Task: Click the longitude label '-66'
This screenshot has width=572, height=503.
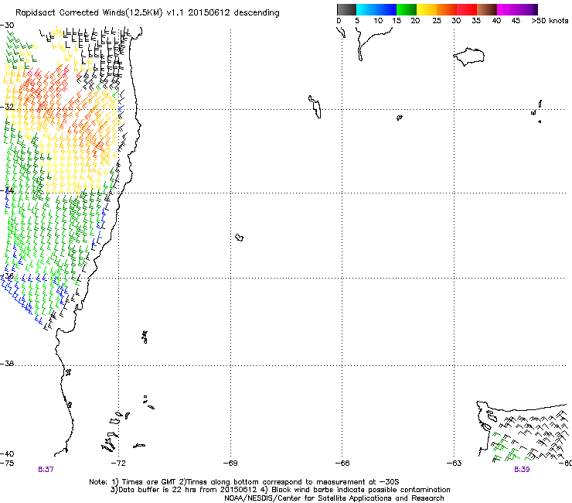Action: click(x=342, y=464)
